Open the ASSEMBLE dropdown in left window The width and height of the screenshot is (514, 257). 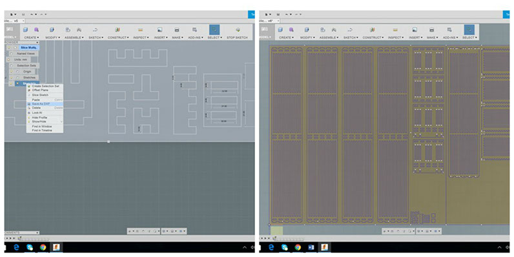coord(74,37)
